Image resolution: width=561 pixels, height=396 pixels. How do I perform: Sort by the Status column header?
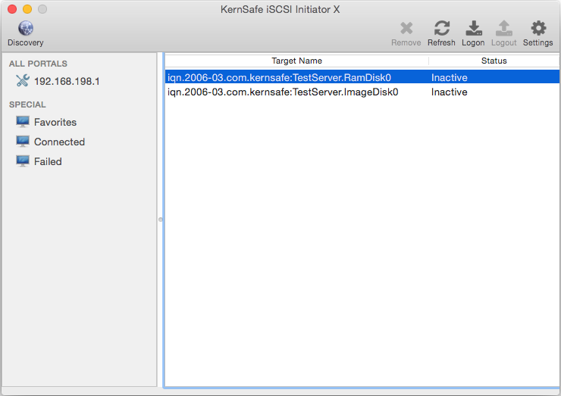[494, 61]
